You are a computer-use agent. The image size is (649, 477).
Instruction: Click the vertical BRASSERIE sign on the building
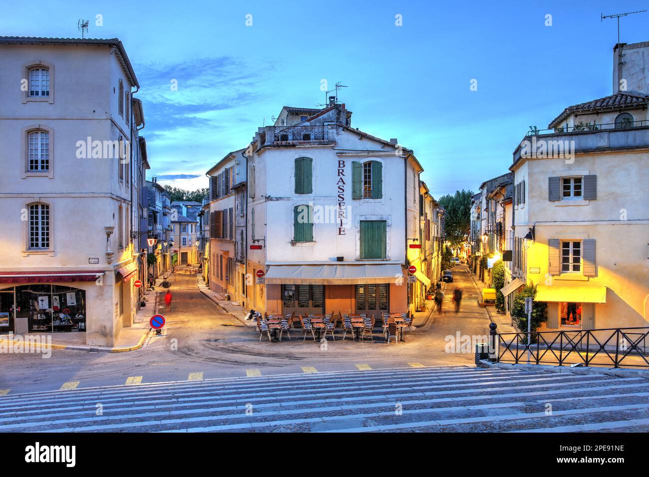pos(341,197)
